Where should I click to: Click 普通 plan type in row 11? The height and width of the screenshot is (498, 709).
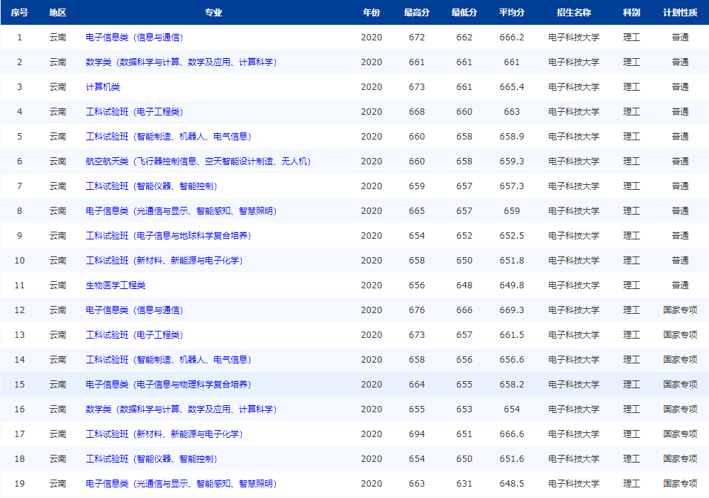pyautogui.click(x=680, y=285)
